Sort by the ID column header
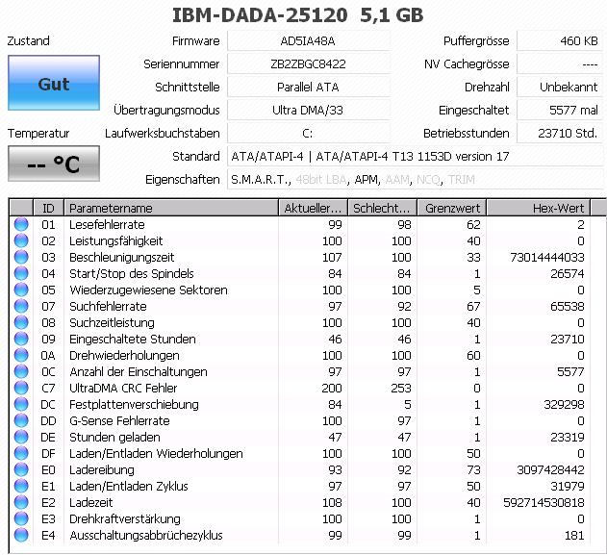Screen dimensions: 607x555 click(x=48, y=208)
